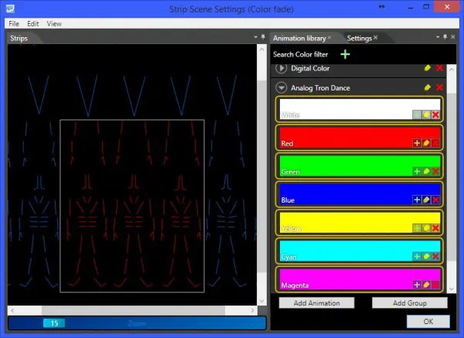464x338 pixels.
Task: Pin the Animation library panel
Action: 445,37
